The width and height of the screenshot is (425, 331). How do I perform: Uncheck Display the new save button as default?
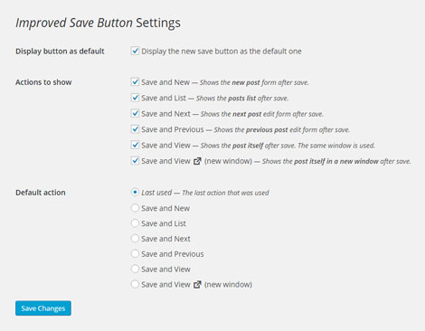pos(135,51)
